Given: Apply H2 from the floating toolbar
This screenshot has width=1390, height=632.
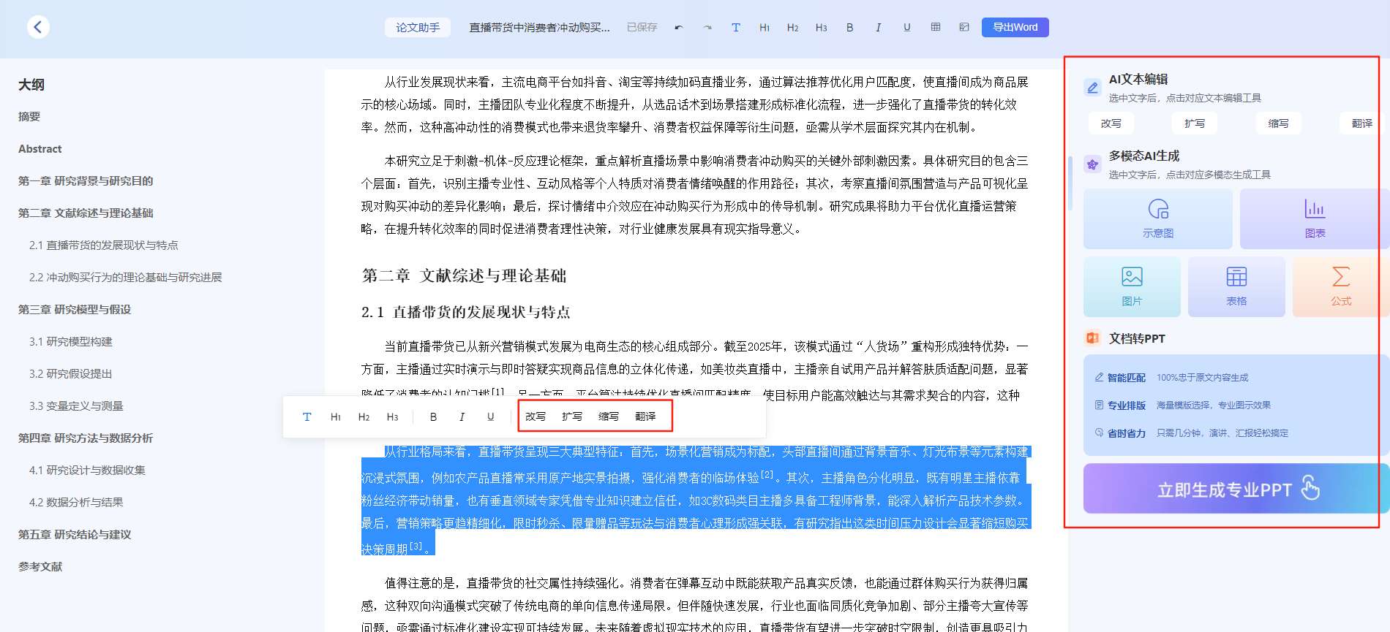Looking at the screenshot, I should click(364, 416).
